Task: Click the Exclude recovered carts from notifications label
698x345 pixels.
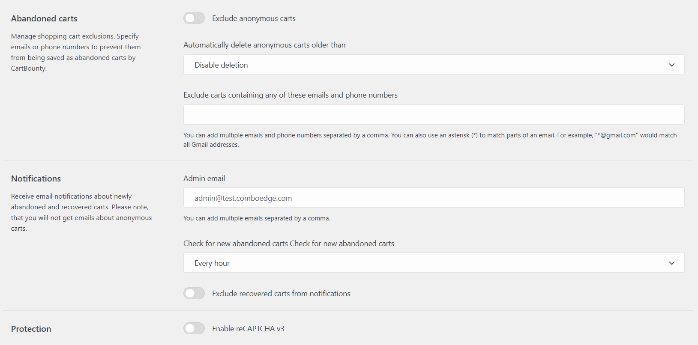Action: click(x=281, y=294)
